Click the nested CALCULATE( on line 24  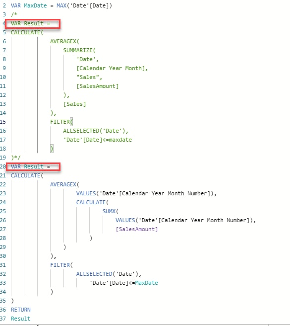tap(92, 202)
